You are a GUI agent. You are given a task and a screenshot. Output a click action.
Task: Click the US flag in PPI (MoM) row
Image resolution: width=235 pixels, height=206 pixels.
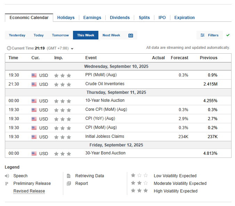click(34, 75)
